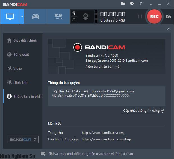Click the audio volume level meter
Image resolution: width=174 pixels, height=159 pixels.
pos(96,16)
